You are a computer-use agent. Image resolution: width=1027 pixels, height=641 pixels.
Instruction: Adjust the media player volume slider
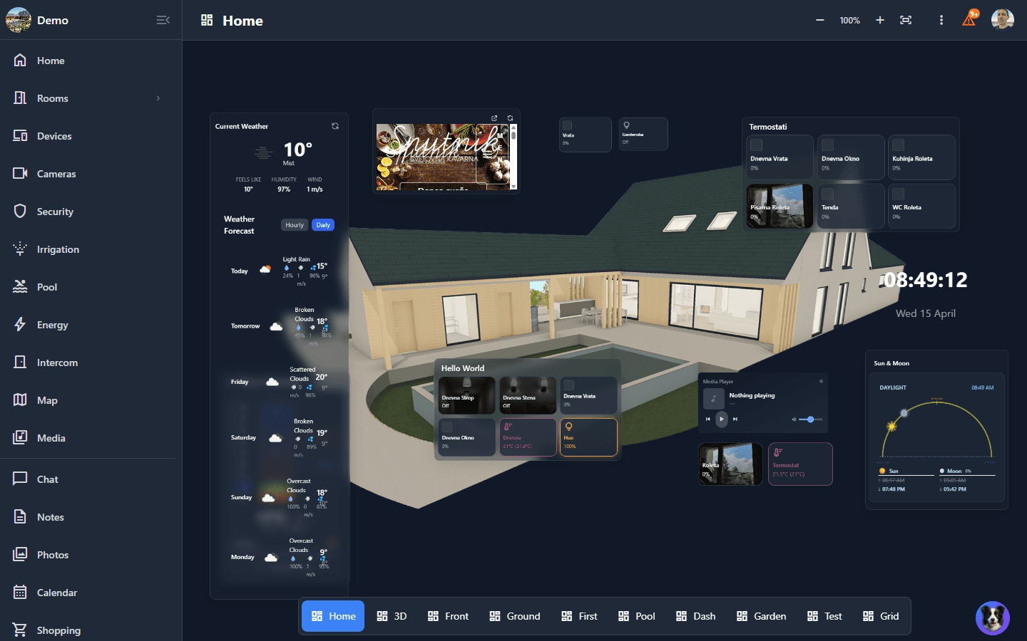[809, 419]
